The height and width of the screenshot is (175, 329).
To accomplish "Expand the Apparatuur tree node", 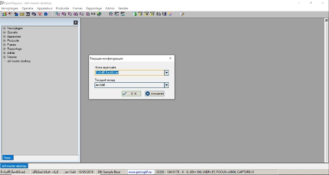I will click(4, 37).
